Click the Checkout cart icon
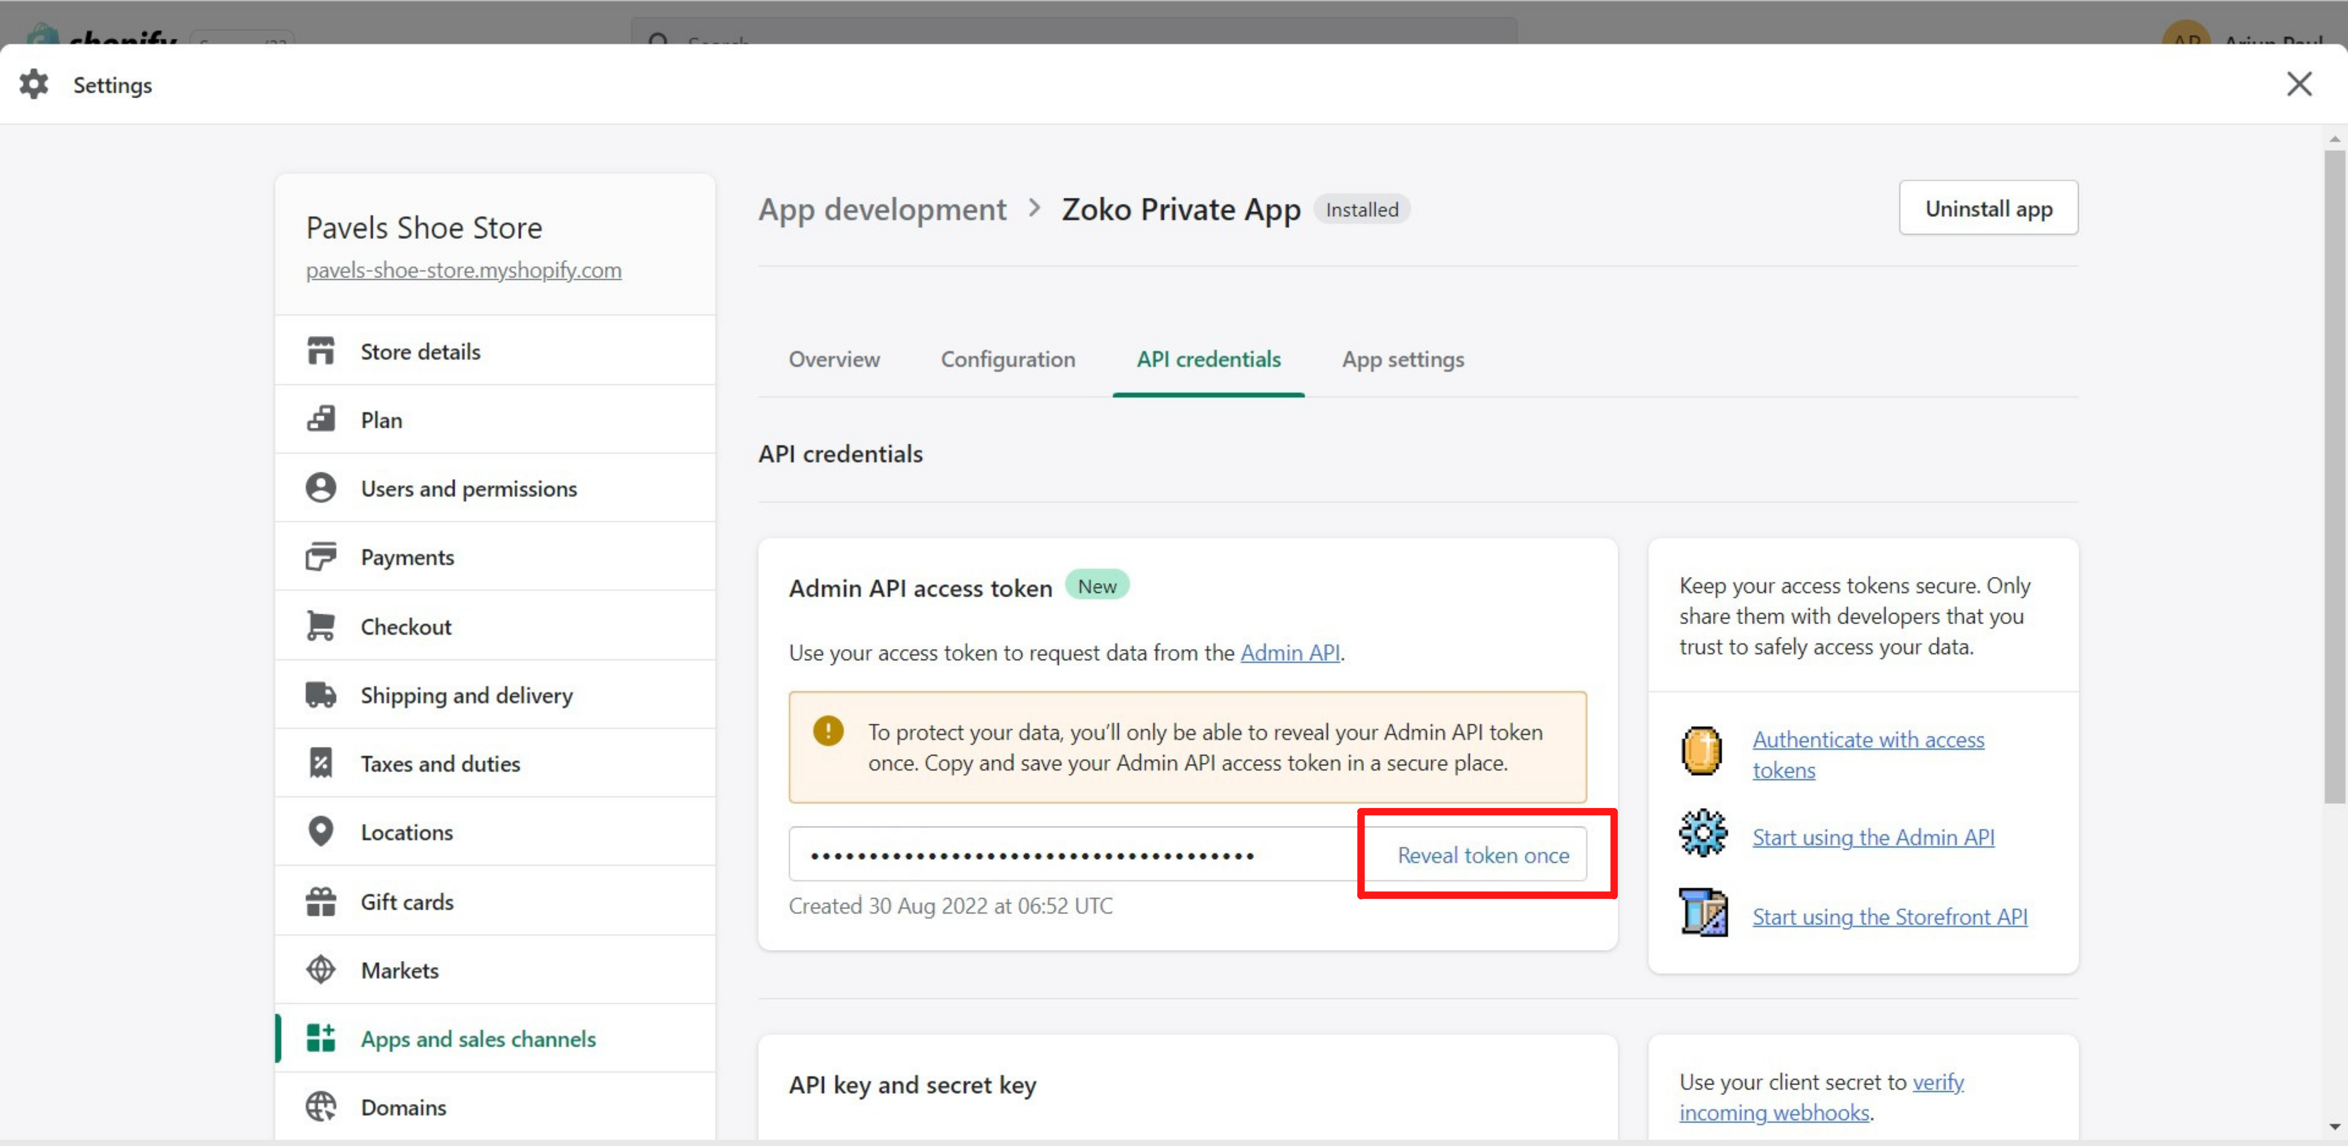Screen dimensions: 2348x1146 pyautogui.click(x=321, y=626)
